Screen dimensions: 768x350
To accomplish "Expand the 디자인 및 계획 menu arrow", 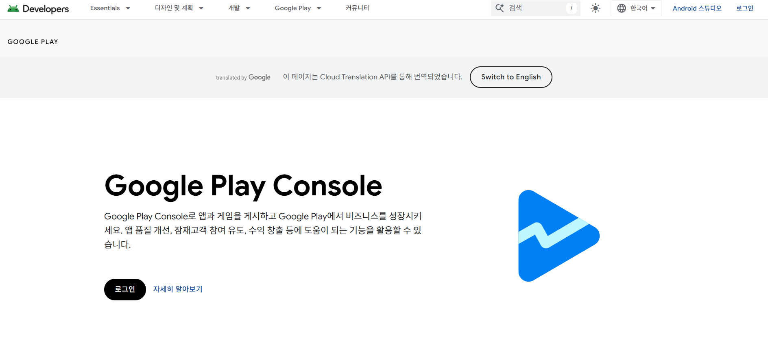I will click(x=201, y=8).
